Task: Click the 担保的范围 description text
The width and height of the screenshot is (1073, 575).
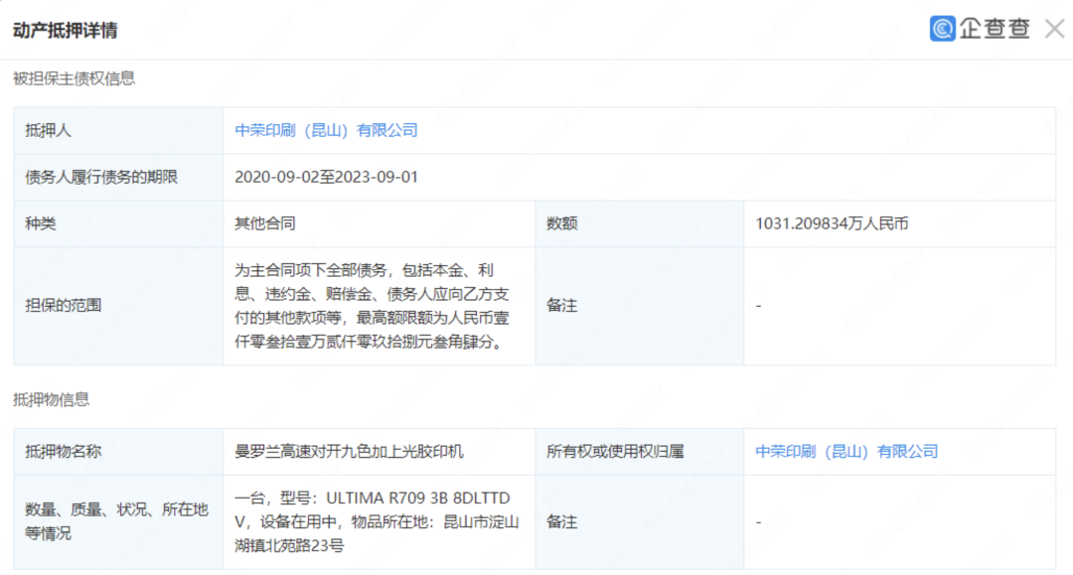Action: [373, 306]
